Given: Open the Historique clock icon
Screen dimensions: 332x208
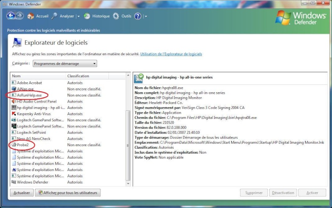Looking at the screenshot, I should (x=87, y=16).
